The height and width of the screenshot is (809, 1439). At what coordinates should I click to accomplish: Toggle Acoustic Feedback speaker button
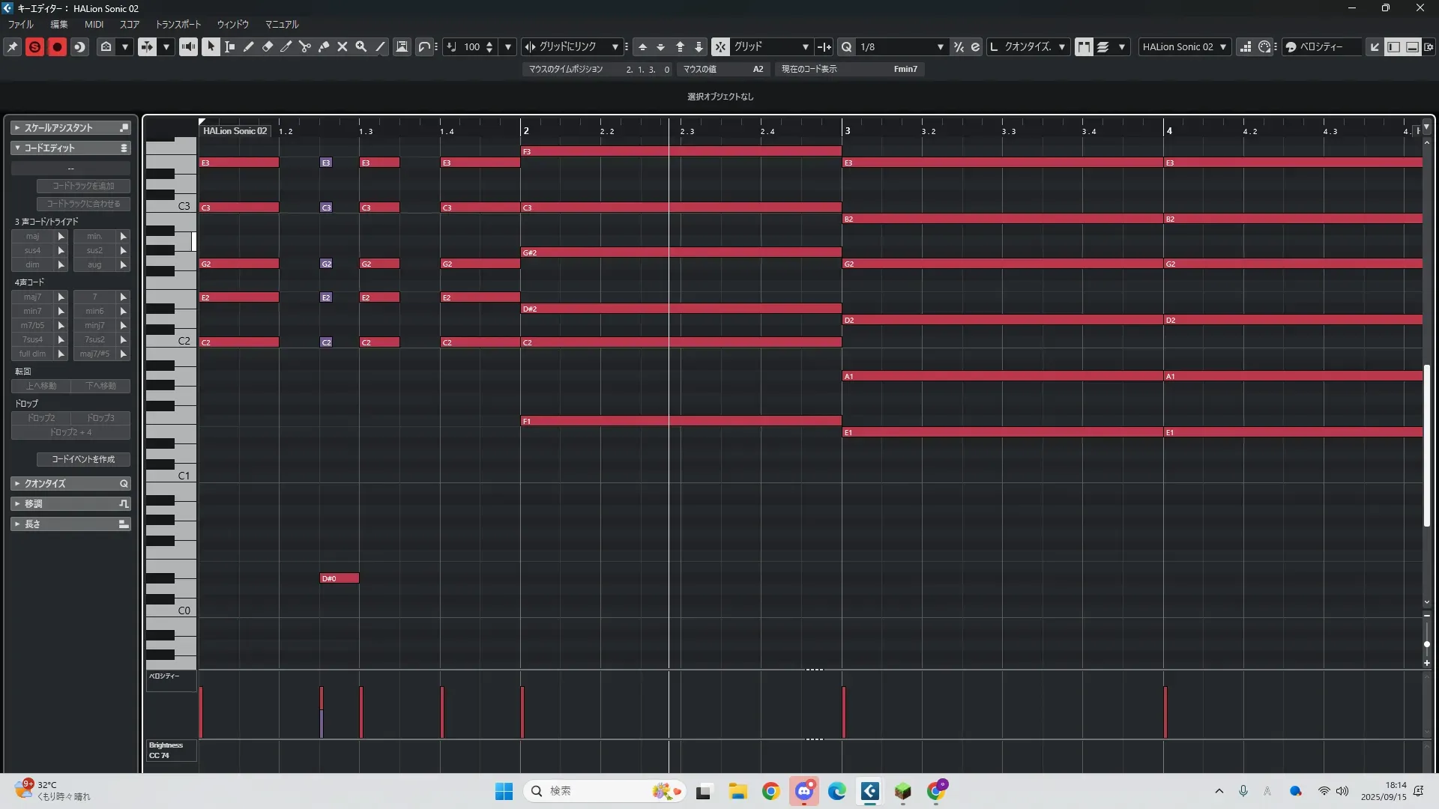click(188, 46)
